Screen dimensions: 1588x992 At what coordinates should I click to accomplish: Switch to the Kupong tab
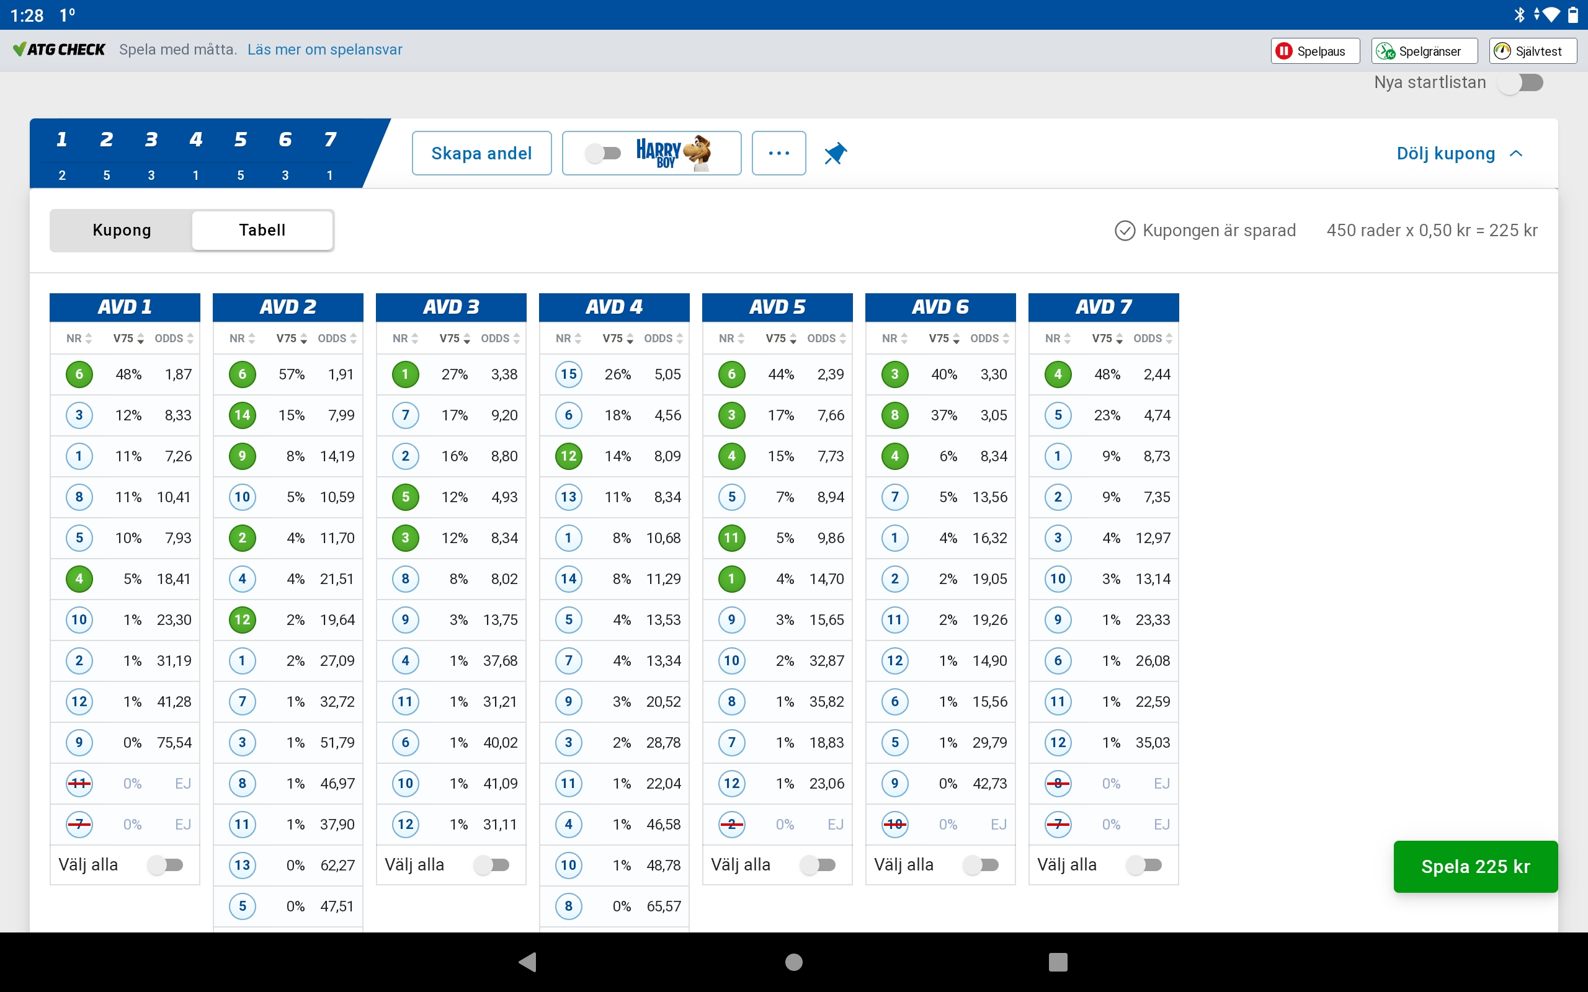point(122,230)
